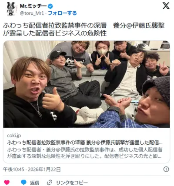Click the blue verified badge
This screenshot has width=174, height=186.
coord(50,6)
